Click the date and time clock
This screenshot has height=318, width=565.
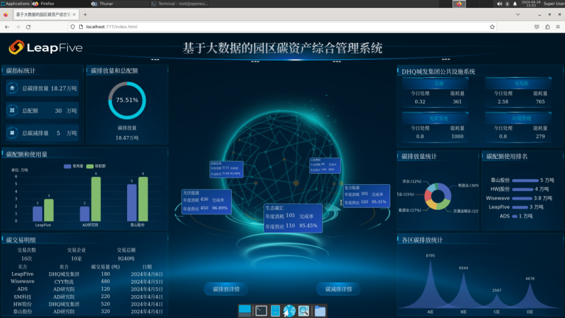(x=531, y=4)
